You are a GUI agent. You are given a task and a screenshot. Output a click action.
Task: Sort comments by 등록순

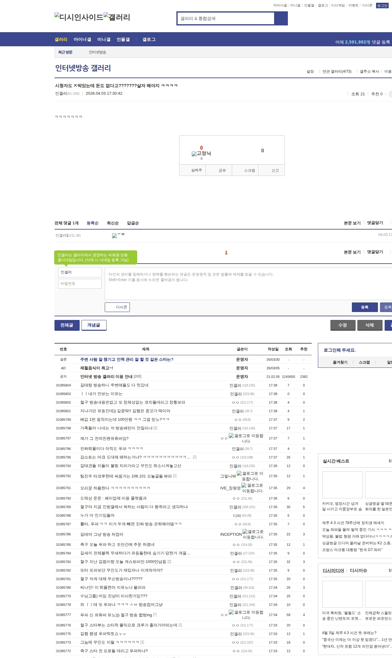tap(92, 223)
